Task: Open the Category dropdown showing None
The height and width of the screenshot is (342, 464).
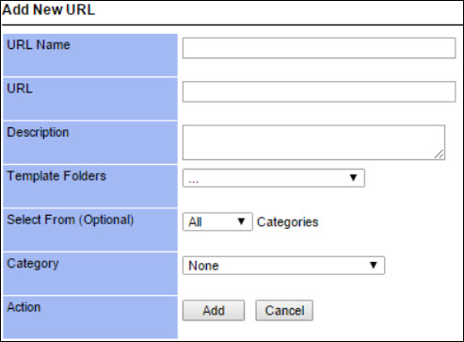Action: point(283,266)
